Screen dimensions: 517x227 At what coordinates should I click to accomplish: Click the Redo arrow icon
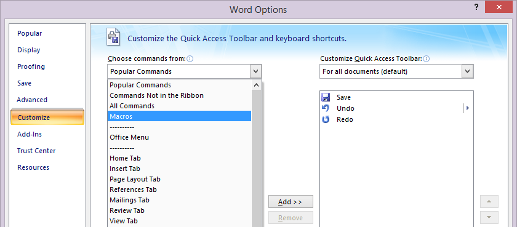pyautogui.click(x=326, y=119)
